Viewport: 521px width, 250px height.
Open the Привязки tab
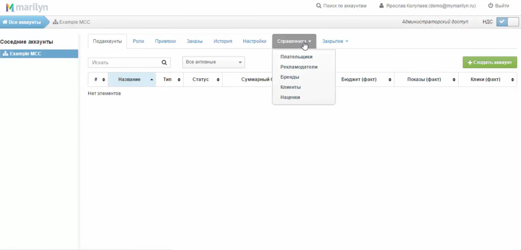coord(165,41)
